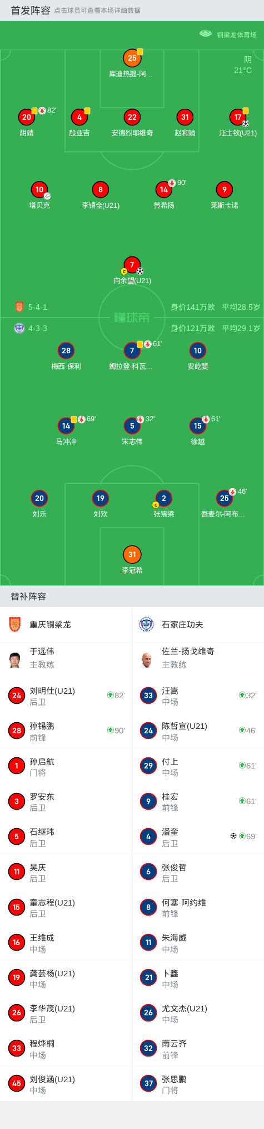The image size is (264, 1129).
Task: Open player 黄希扬 number 14 stats
Action: [164, 189]
